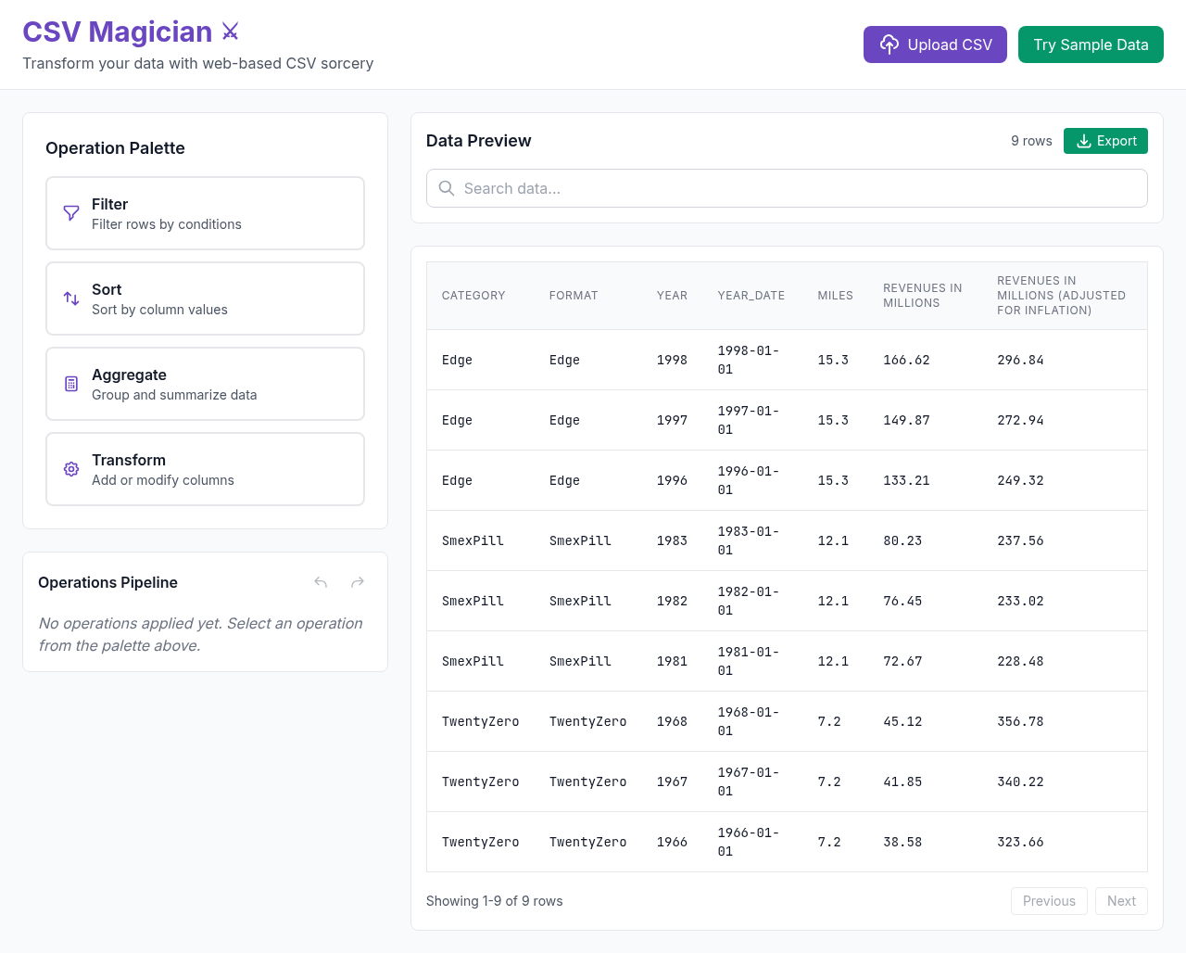Click the YEAR column header
This screenshot has width=1186, height=953.
pyautogui.click(x=672, y=295)
